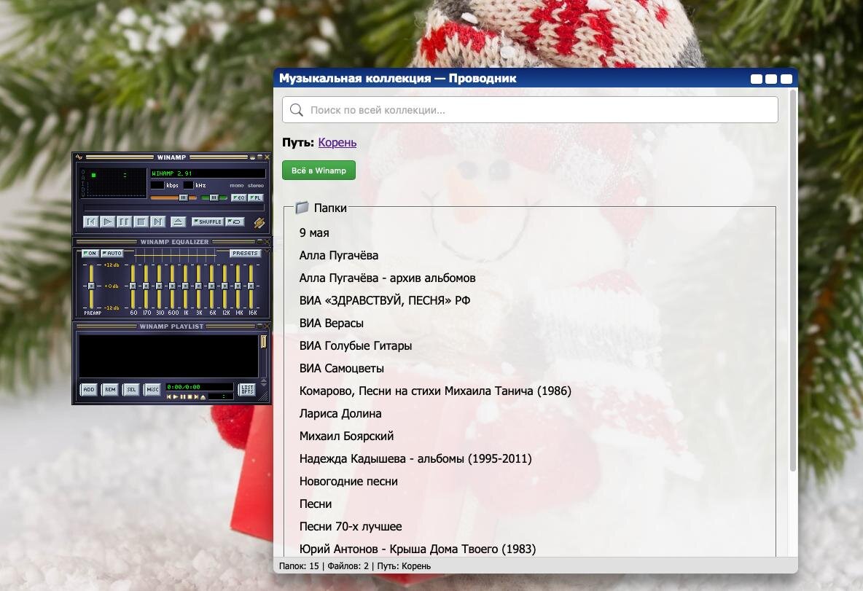Turn the equalizer ON toggle
Viewport: 863px width, 591px height.
(90, 254)
